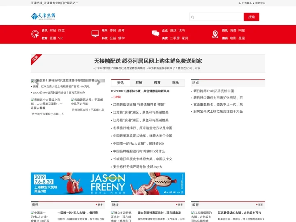Open 安全标杆无惧严苛考验 全新Jeep article
The width and height of the screenshot is (296, 222).
click(138, 167)
